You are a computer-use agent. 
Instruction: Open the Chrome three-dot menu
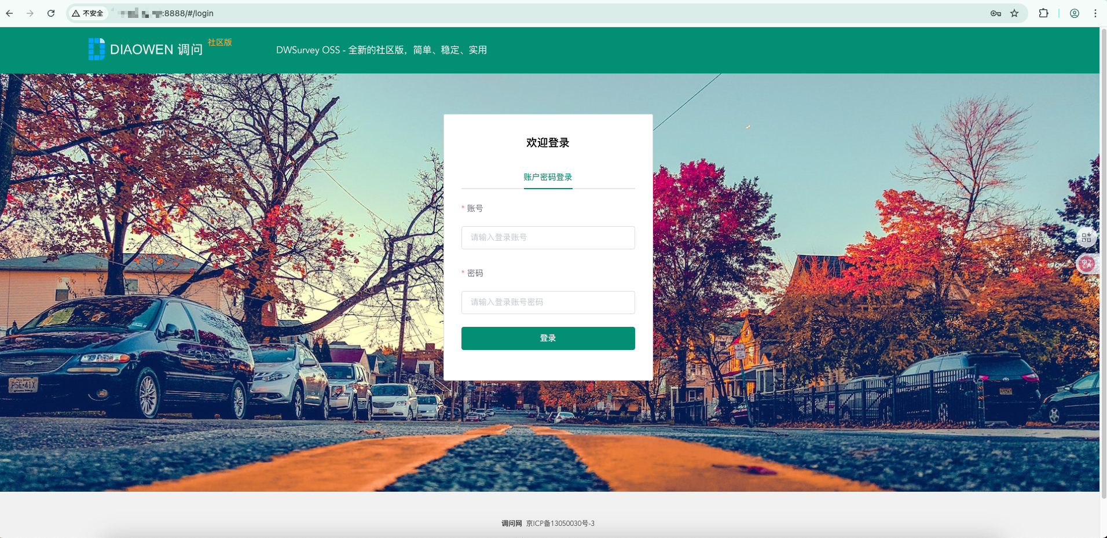[x=1095, y=13]
